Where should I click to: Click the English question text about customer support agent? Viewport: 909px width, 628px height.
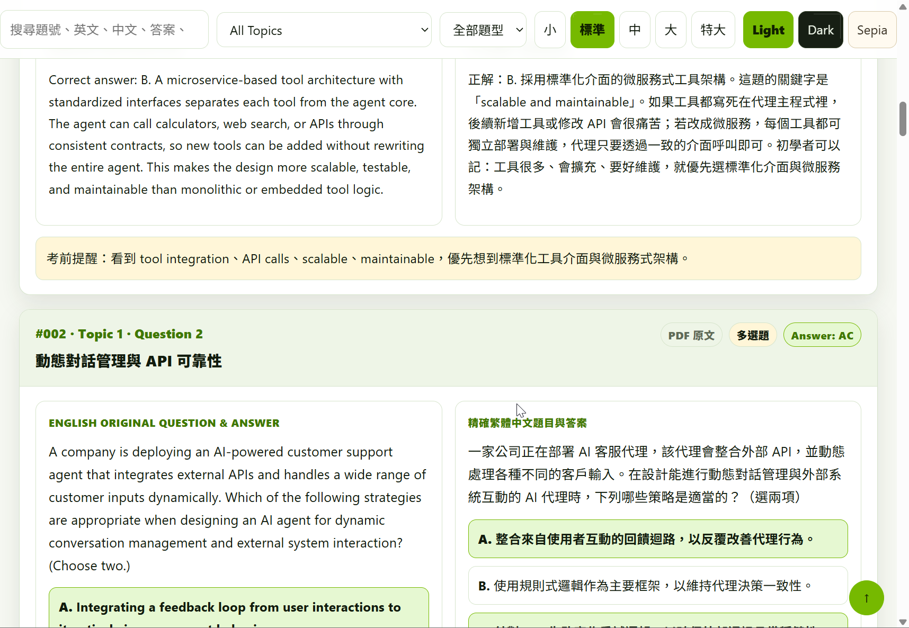(237, 509)
